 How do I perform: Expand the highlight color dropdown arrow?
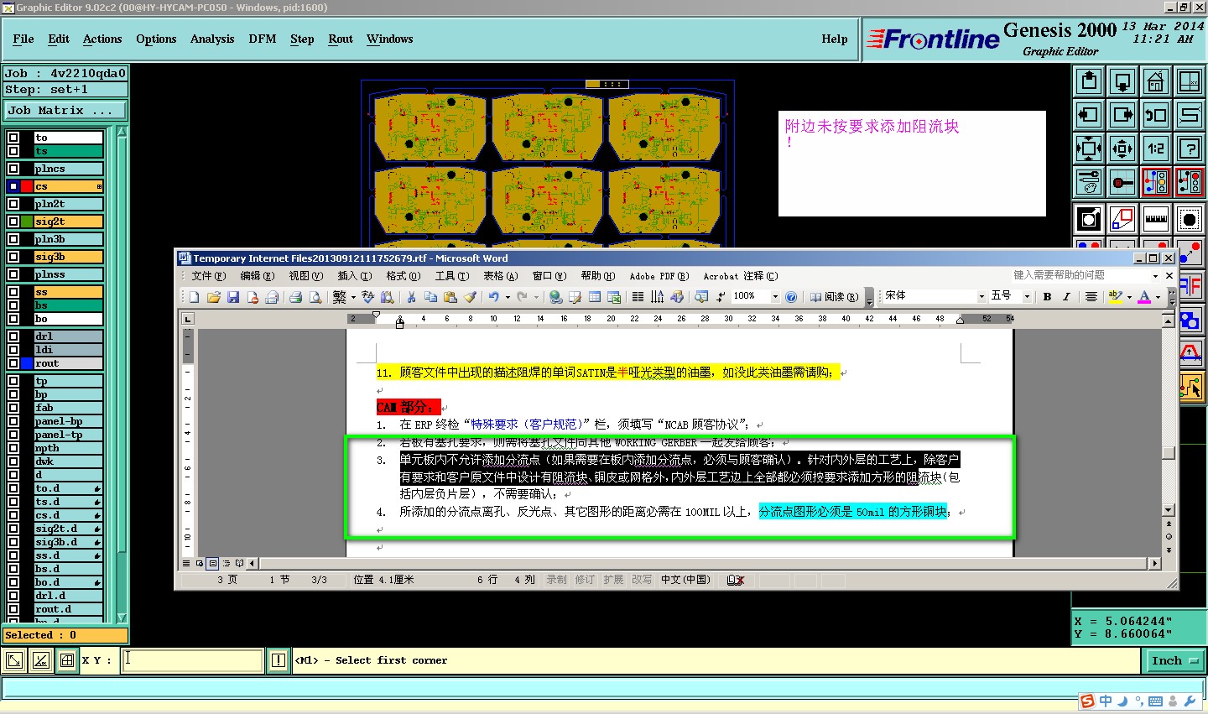(1129, 297)
